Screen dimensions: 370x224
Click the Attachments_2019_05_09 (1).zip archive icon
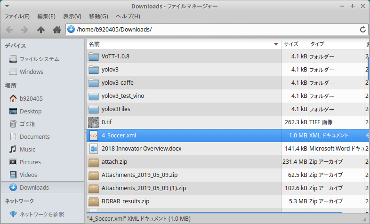[x=94, y=188]
